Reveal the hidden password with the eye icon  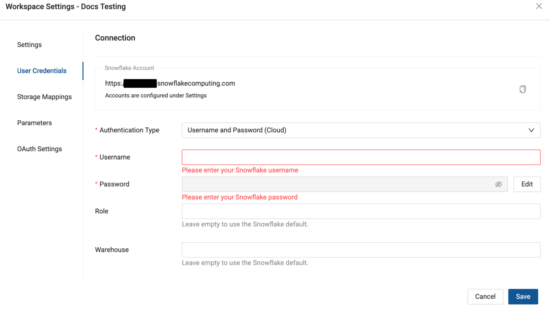pyautogui.click(x=499, y=184)
